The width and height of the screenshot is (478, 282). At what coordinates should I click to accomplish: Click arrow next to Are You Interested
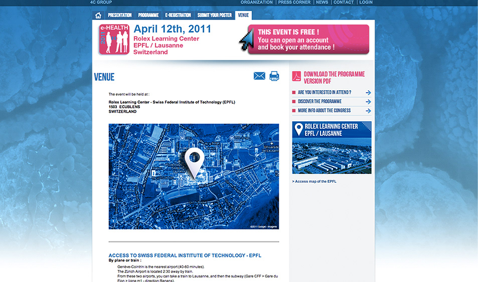[368, 93]
